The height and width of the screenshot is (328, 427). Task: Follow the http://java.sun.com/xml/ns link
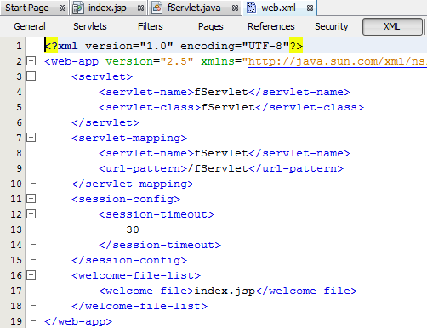[x=338, y=61]
